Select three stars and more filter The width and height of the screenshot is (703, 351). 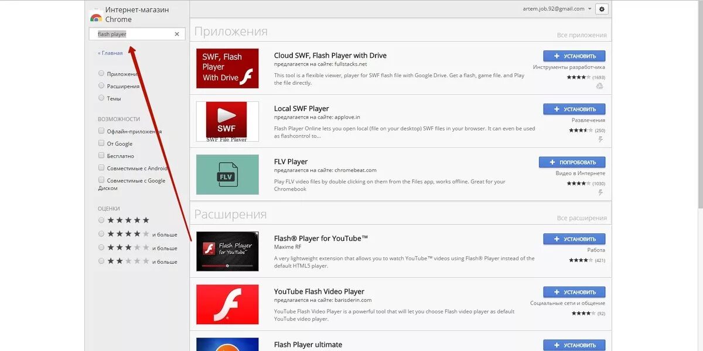[x=101, y=247]
